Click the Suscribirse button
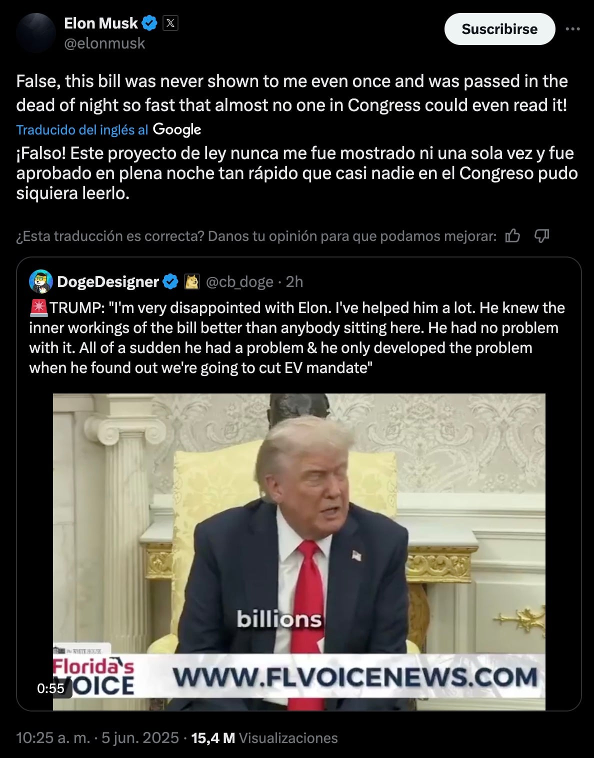 pyautogui.click(x=499, y=29)
